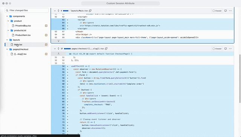Click modified status icon beside ProductItem.tsx

pyautogui.click(x=46, y=35)
